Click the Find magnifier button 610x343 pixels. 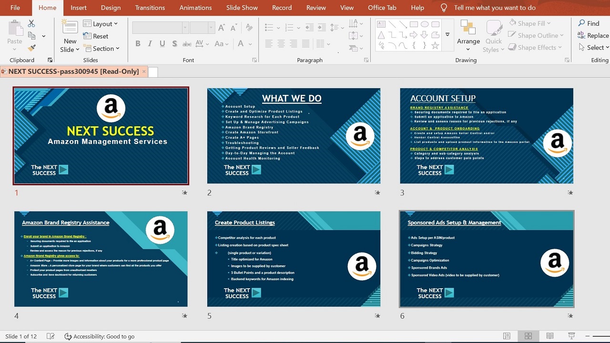pos(589,23)
